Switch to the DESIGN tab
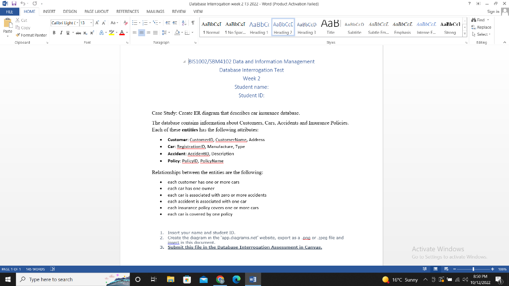This screenshot has width=509, height=286. 70,12
